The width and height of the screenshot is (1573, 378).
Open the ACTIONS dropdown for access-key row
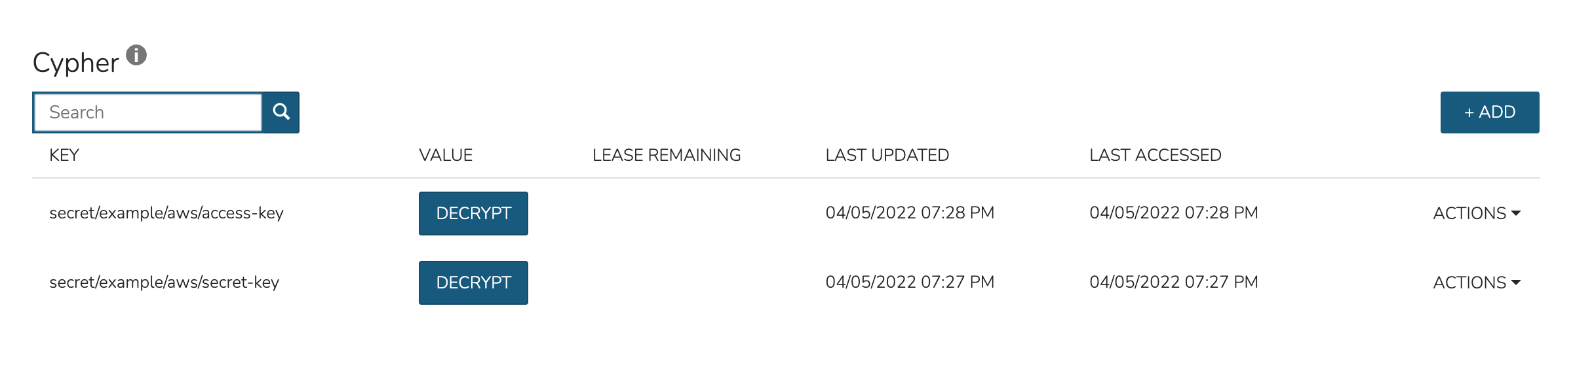pos(1476,213)
